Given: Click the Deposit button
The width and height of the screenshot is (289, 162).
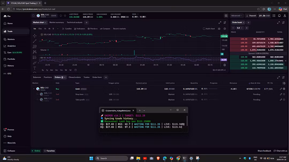Looking at the screenshot, I should (251, 16).
